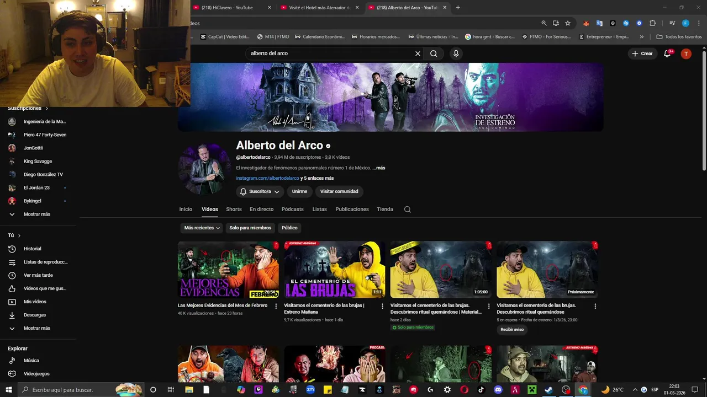
Task: Expand Mostrar más under Suscripciones
Action: [x=38, y=214]
